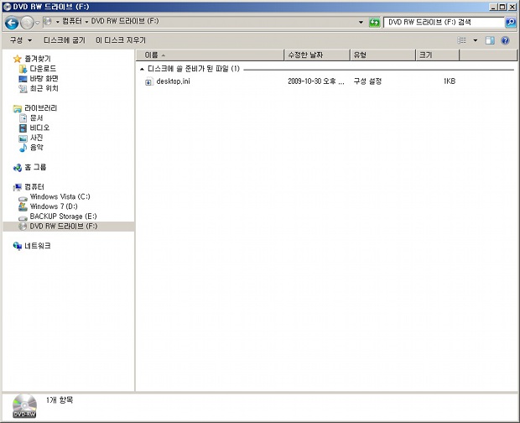Open the recent pages dropdown beside navigation arrows
Screen dimensions: 520x423
[38, 23]
